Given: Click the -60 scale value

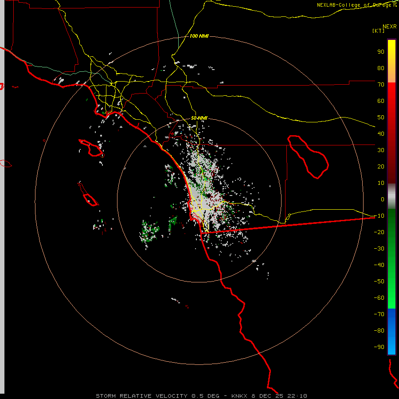Looking at the screenshot, I should tap(379, 298).
